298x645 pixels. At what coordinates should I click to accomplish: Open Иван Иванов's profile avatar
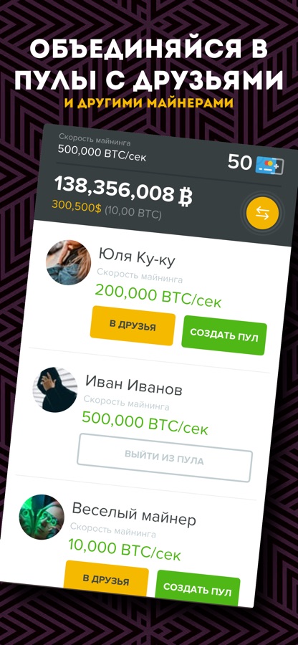click(x=55, y=390)
